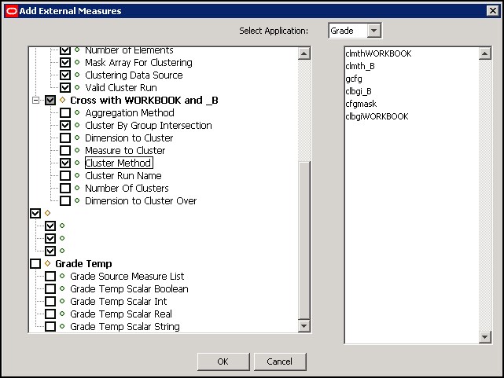The height and width of the screenshot is (378, 504).
Task: Click the measure tree scrollbar thumb
Action: click(304, 240)
